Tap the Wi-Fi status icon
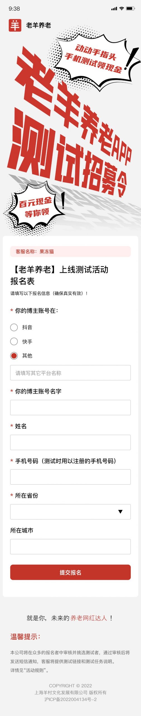Screen dimensions: 141x716 pyautogui.click(x=121, y=9)
